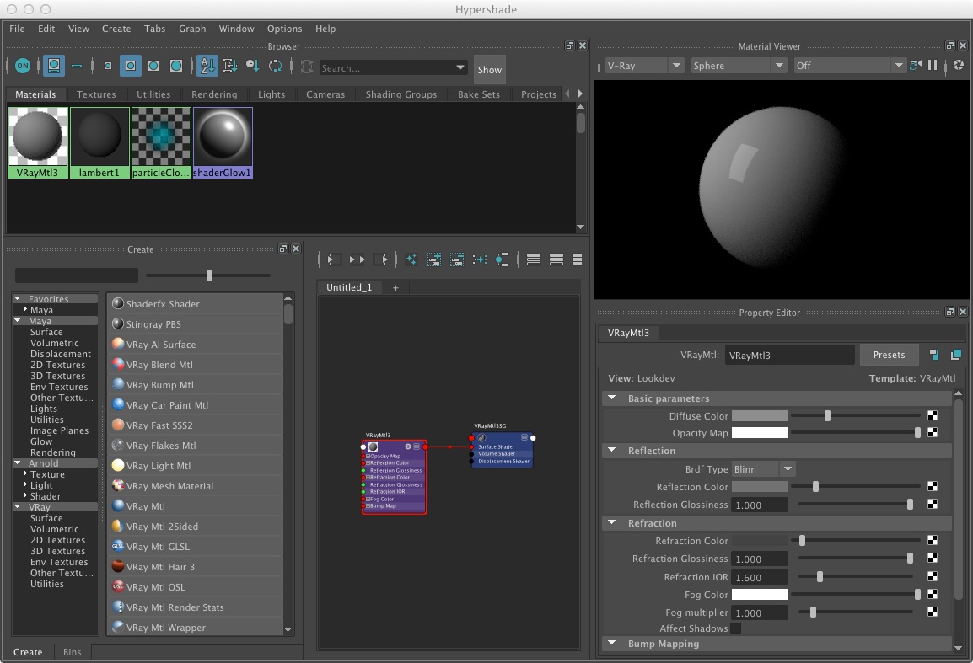Click the camera aperture icon in Material Viewer
973x663 pixels.
point(958,65)
